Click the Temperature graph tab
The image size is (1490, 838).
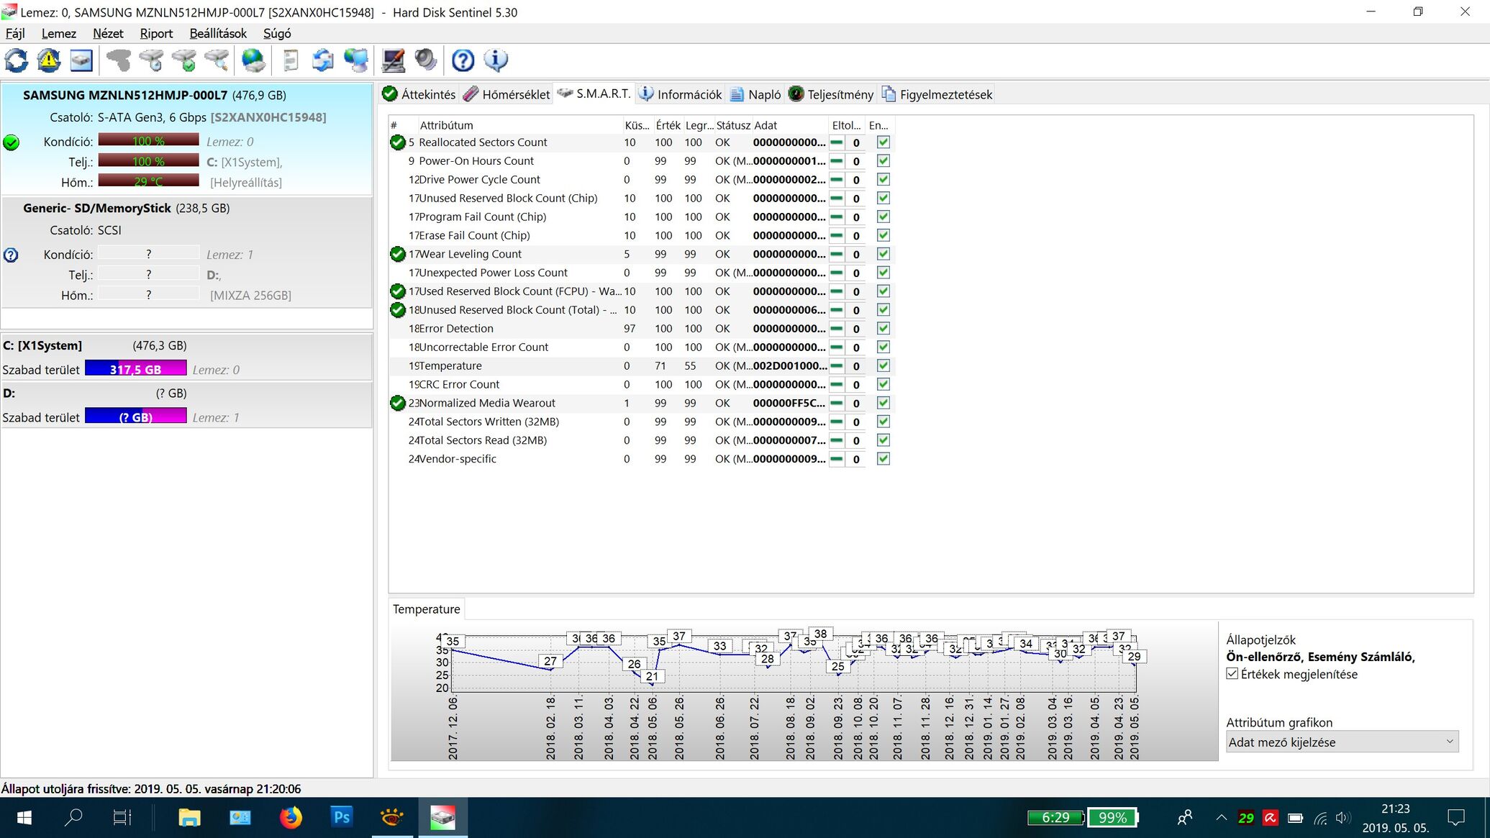point(426,609)
